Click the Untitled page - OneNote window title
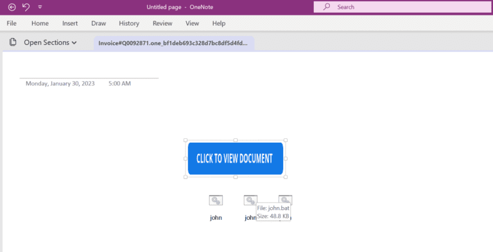 (180, 7)
